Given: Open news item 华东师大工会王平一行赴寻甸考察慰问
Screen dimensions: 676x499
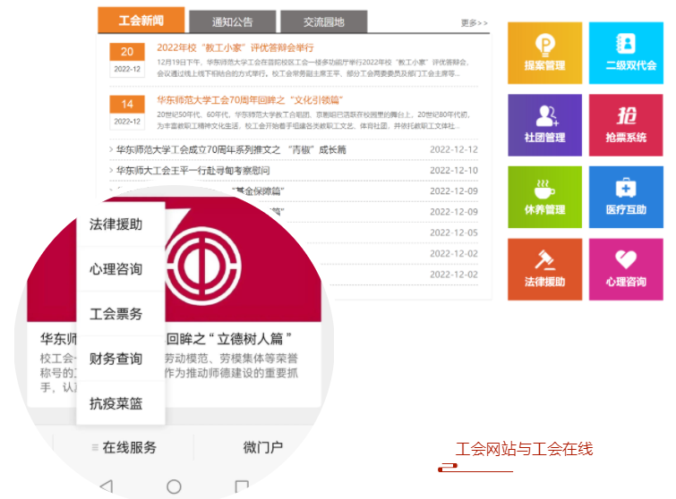Looking at the screenshot, I should (x=193, y=171).
